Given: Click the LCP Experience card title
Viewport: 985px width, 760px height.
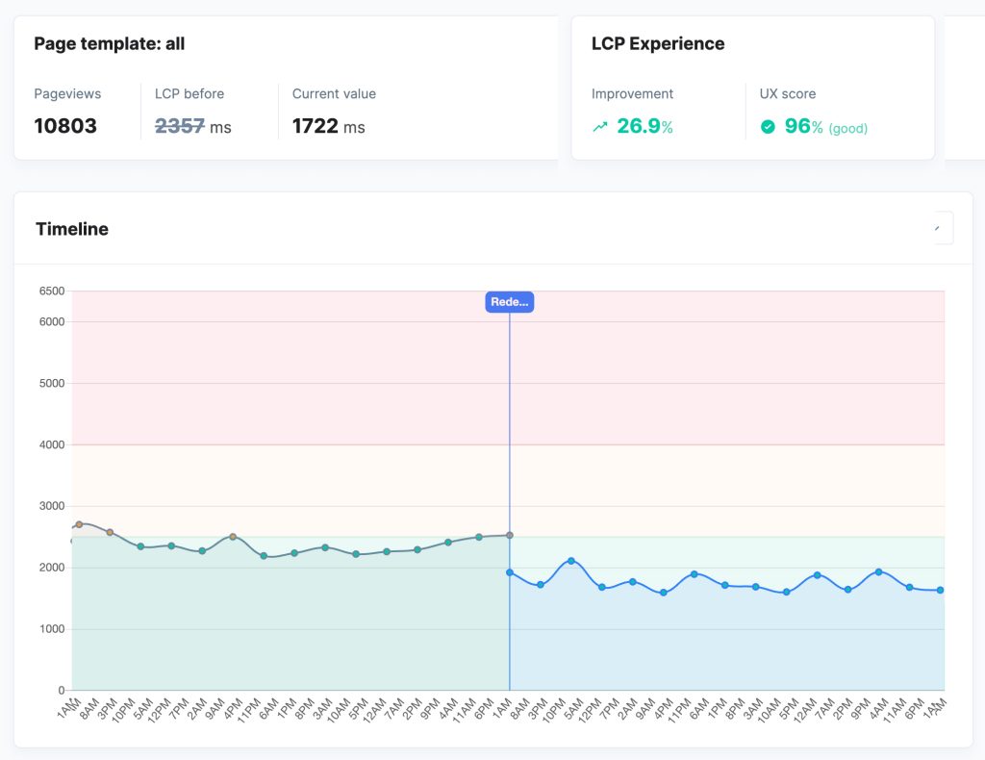Looking at the screenshot, I should click(658, 43).
